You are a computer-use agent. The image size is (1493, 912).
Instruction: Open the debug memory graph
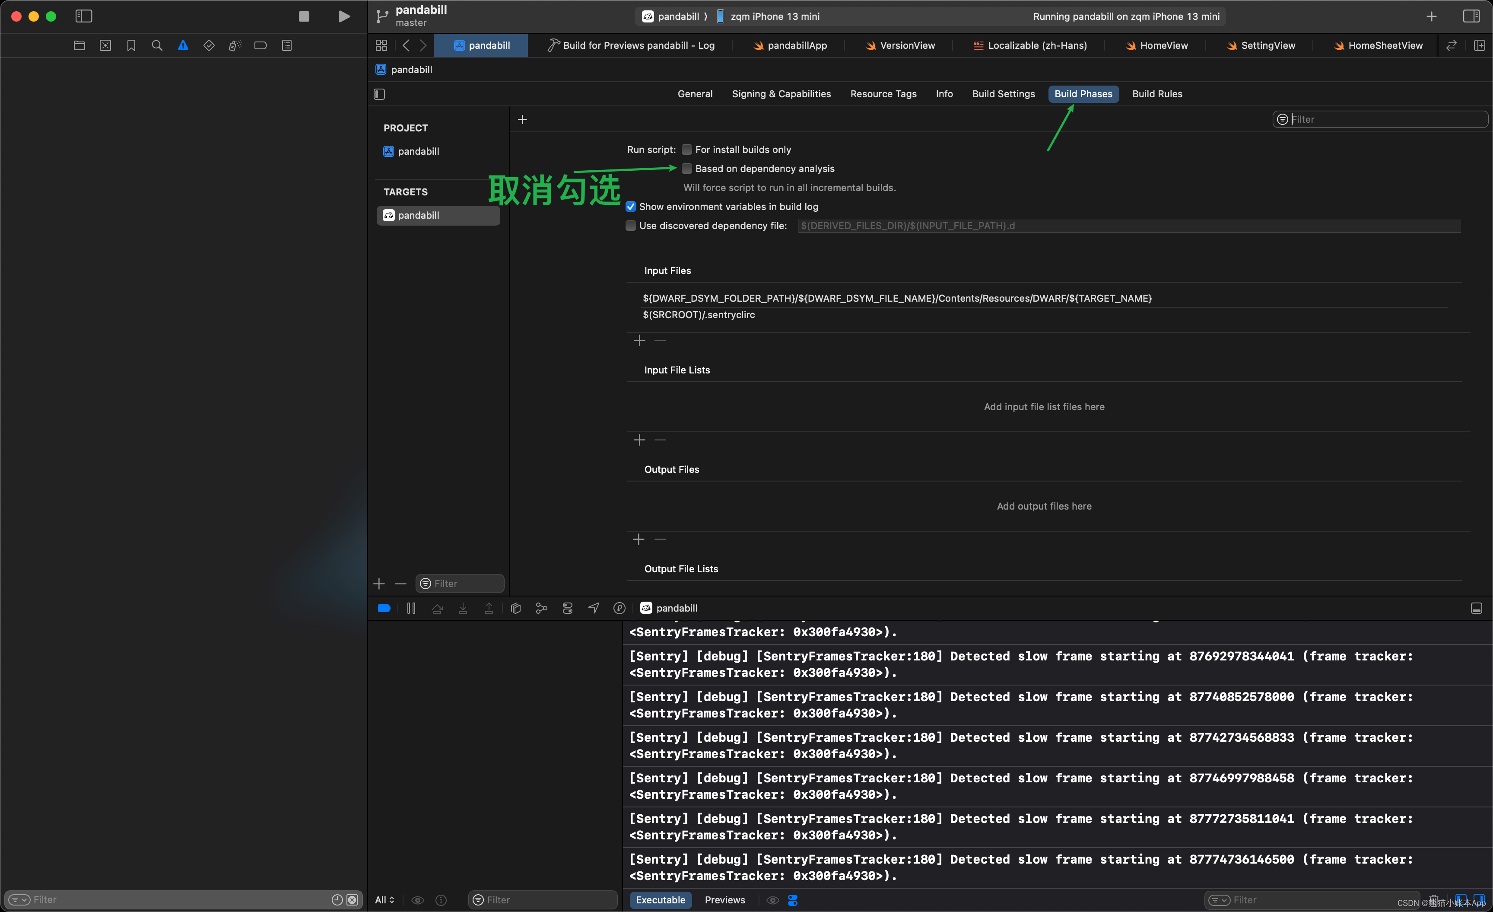click(542, 608)
